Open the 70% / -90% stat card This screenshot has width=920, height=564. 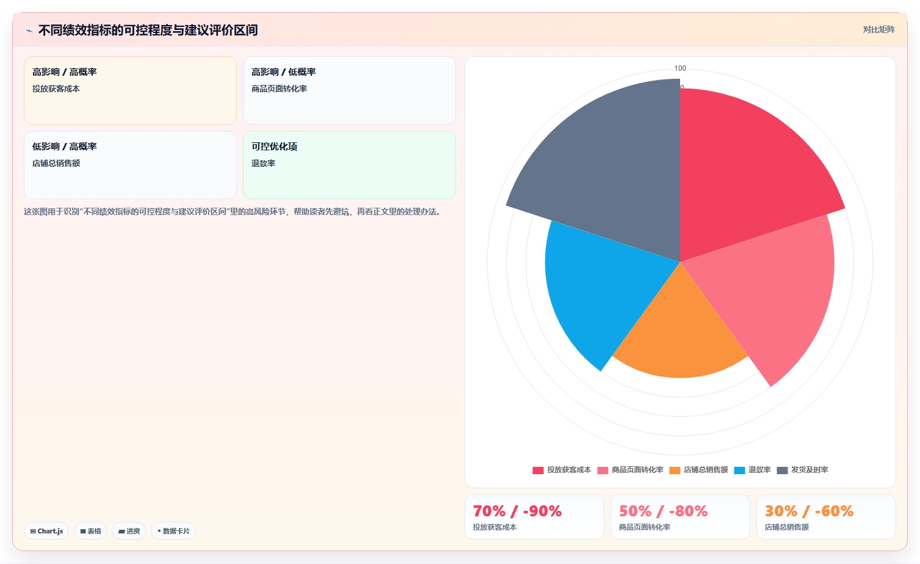[534, 517]
